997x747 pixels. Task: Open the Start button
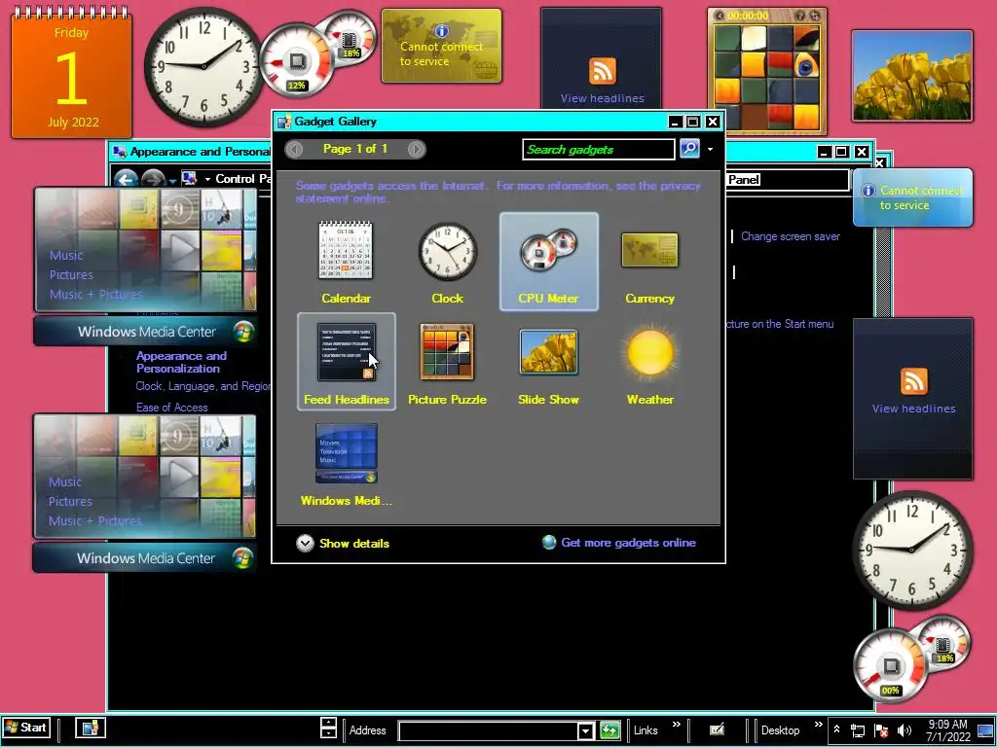click(26, 728)
